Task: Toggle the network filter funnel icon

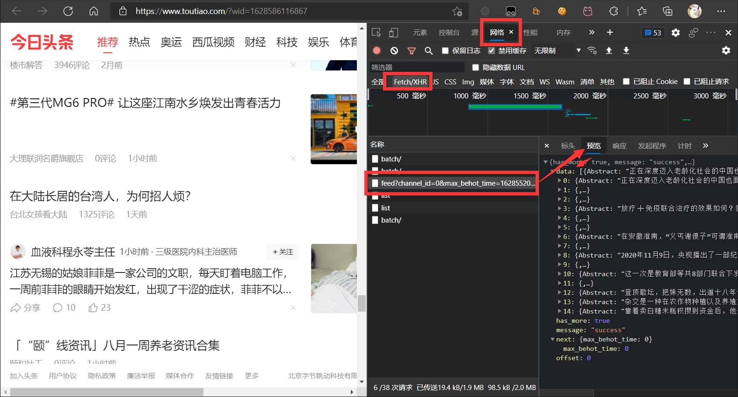Action: [x=411, y=50]
